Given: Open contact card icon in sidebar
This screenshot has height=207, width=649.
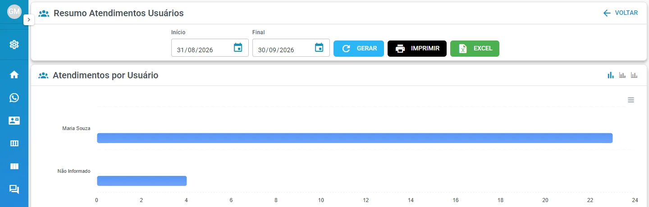Looking at the screenshot, I should (x=14, y=121).
